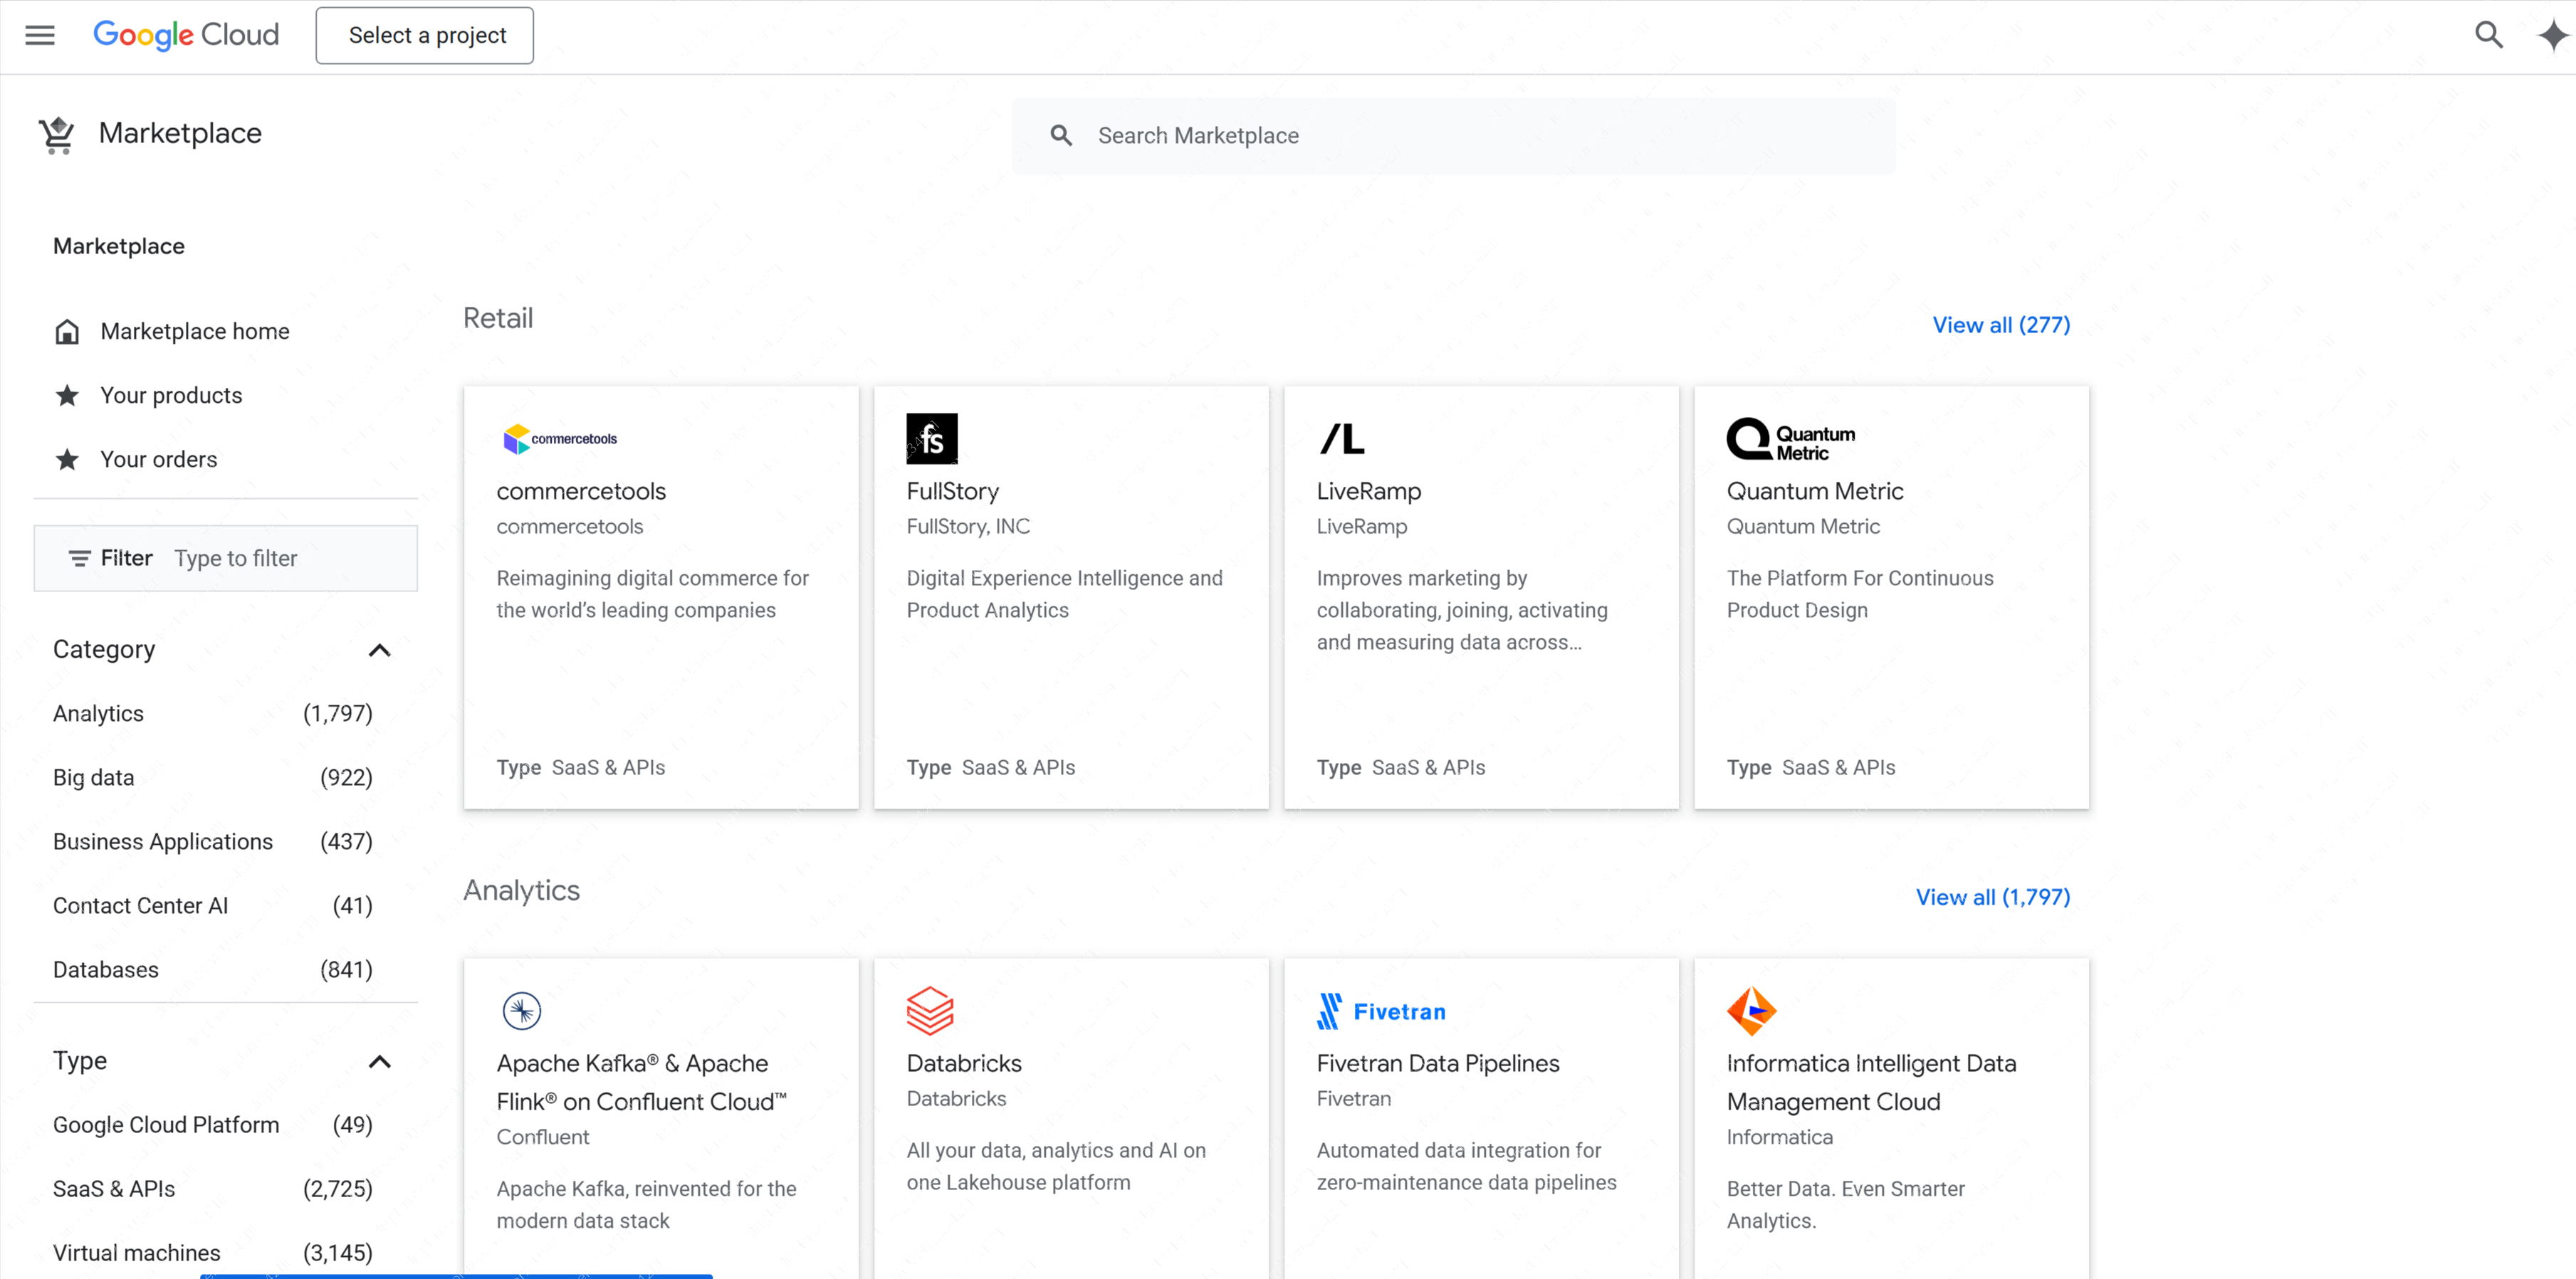Click the commercetools logo
Viewport: 2576px width, 1279px height.
click(560, 438)
